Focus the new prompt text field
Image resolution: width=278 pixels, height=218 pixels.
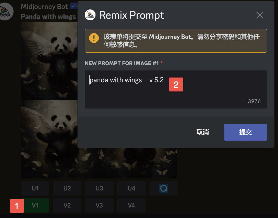click(176, 89)
